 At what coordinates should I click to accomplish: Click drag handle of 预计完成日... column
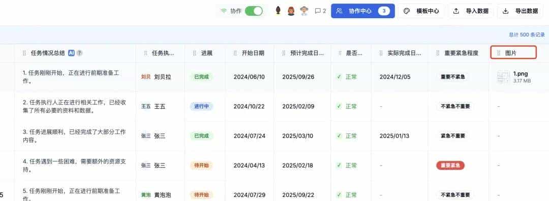point(284,53)
